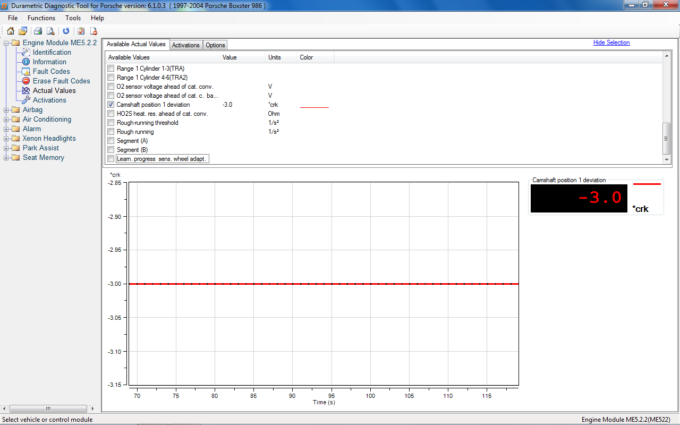The image size is (680, 425).
Task: Open the Functions menu
Action: (x=41, y=18)
